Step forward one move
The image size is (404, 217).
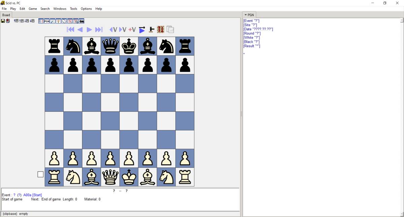89,30
